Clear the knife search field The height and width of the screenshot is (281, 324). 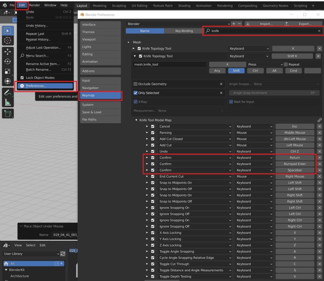tap(319, 31)
